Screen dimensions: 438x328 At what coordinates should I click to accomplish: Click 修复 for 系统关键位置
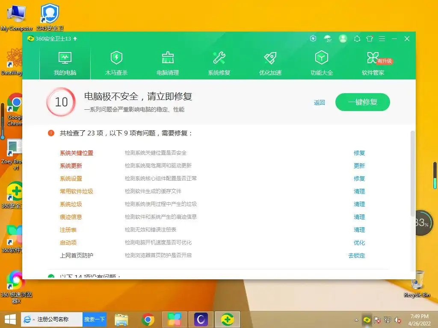pos(359,153)
